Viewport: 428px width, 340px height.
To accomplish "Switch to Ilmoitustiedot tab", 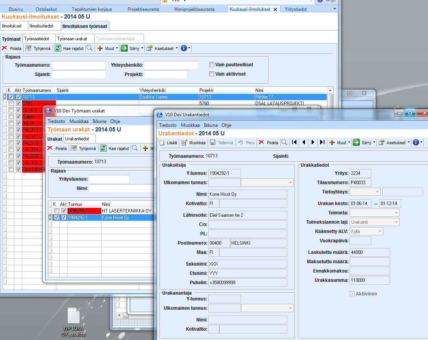I will click(42, 26).
